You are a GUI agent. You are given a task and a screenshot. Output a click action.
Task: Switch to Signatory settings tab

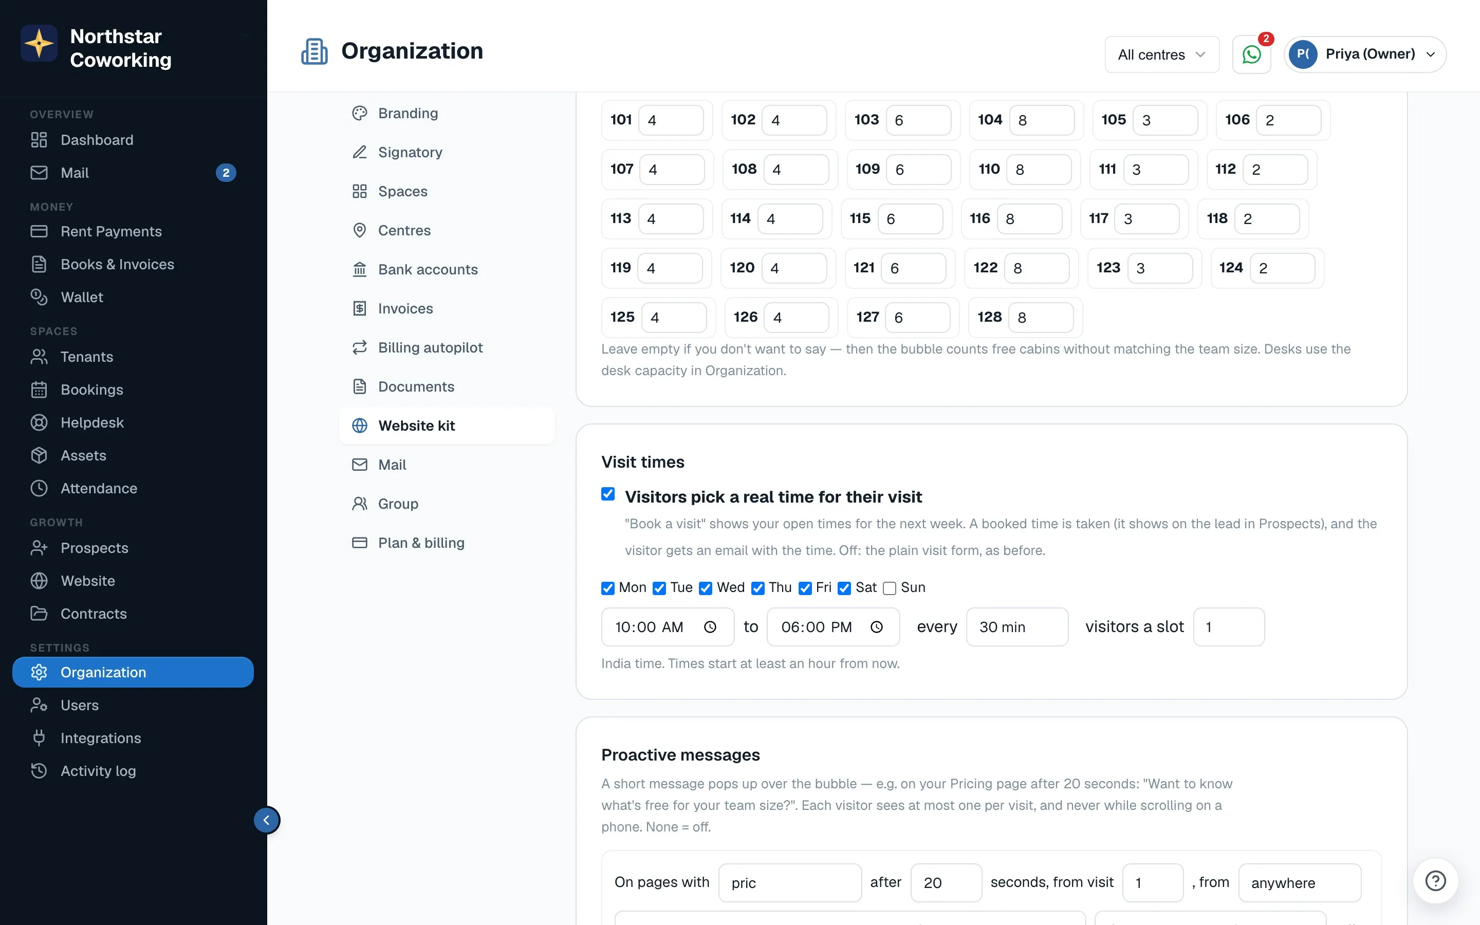click(x=447, y=152)
